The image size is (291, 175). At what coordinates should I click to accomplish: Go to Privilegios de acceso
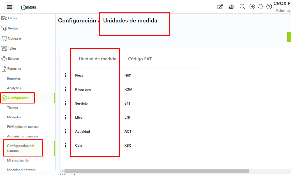23,127
